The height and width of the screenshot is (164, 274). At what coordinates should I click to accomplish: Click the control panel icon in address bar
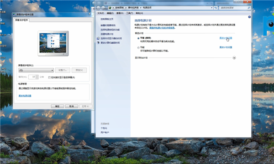tap(110, 8)
